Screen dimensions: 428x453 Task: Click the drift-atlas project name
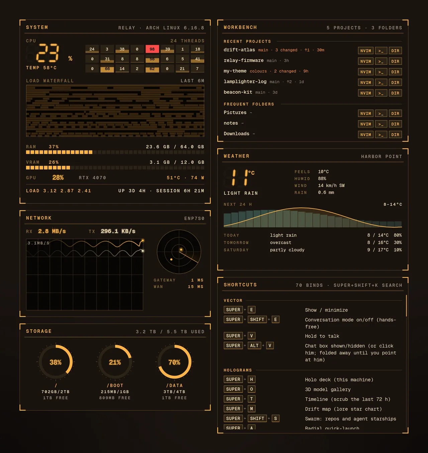click(239, 50)
